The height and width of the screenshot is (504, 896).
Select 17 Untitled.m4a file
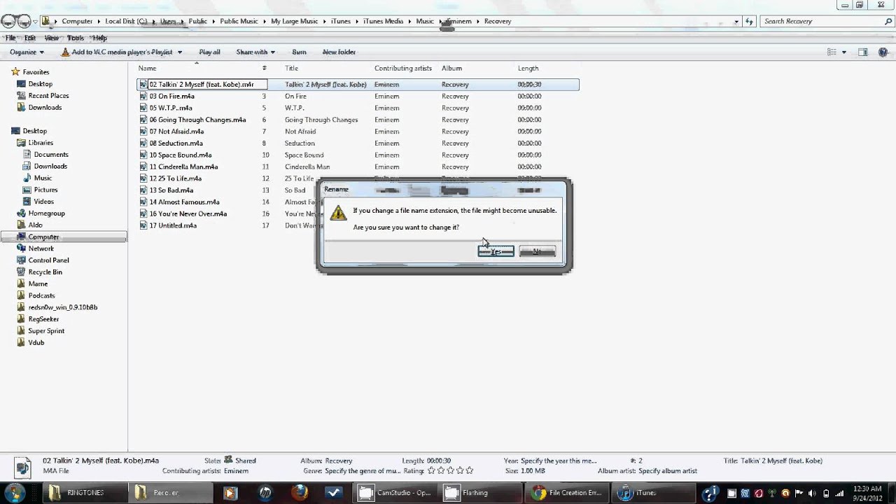click(172, 226)
